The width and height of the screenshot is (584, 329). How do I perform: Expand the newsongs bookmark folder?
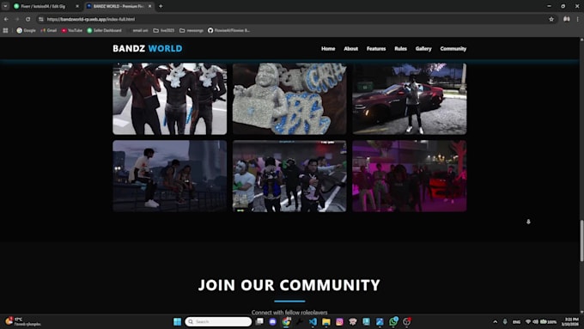(192, 31)
